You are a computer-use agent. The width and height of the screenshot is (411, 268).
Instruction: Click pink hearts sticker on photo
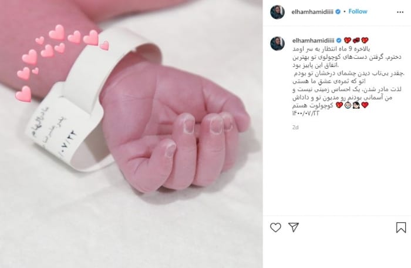[60, 61]
